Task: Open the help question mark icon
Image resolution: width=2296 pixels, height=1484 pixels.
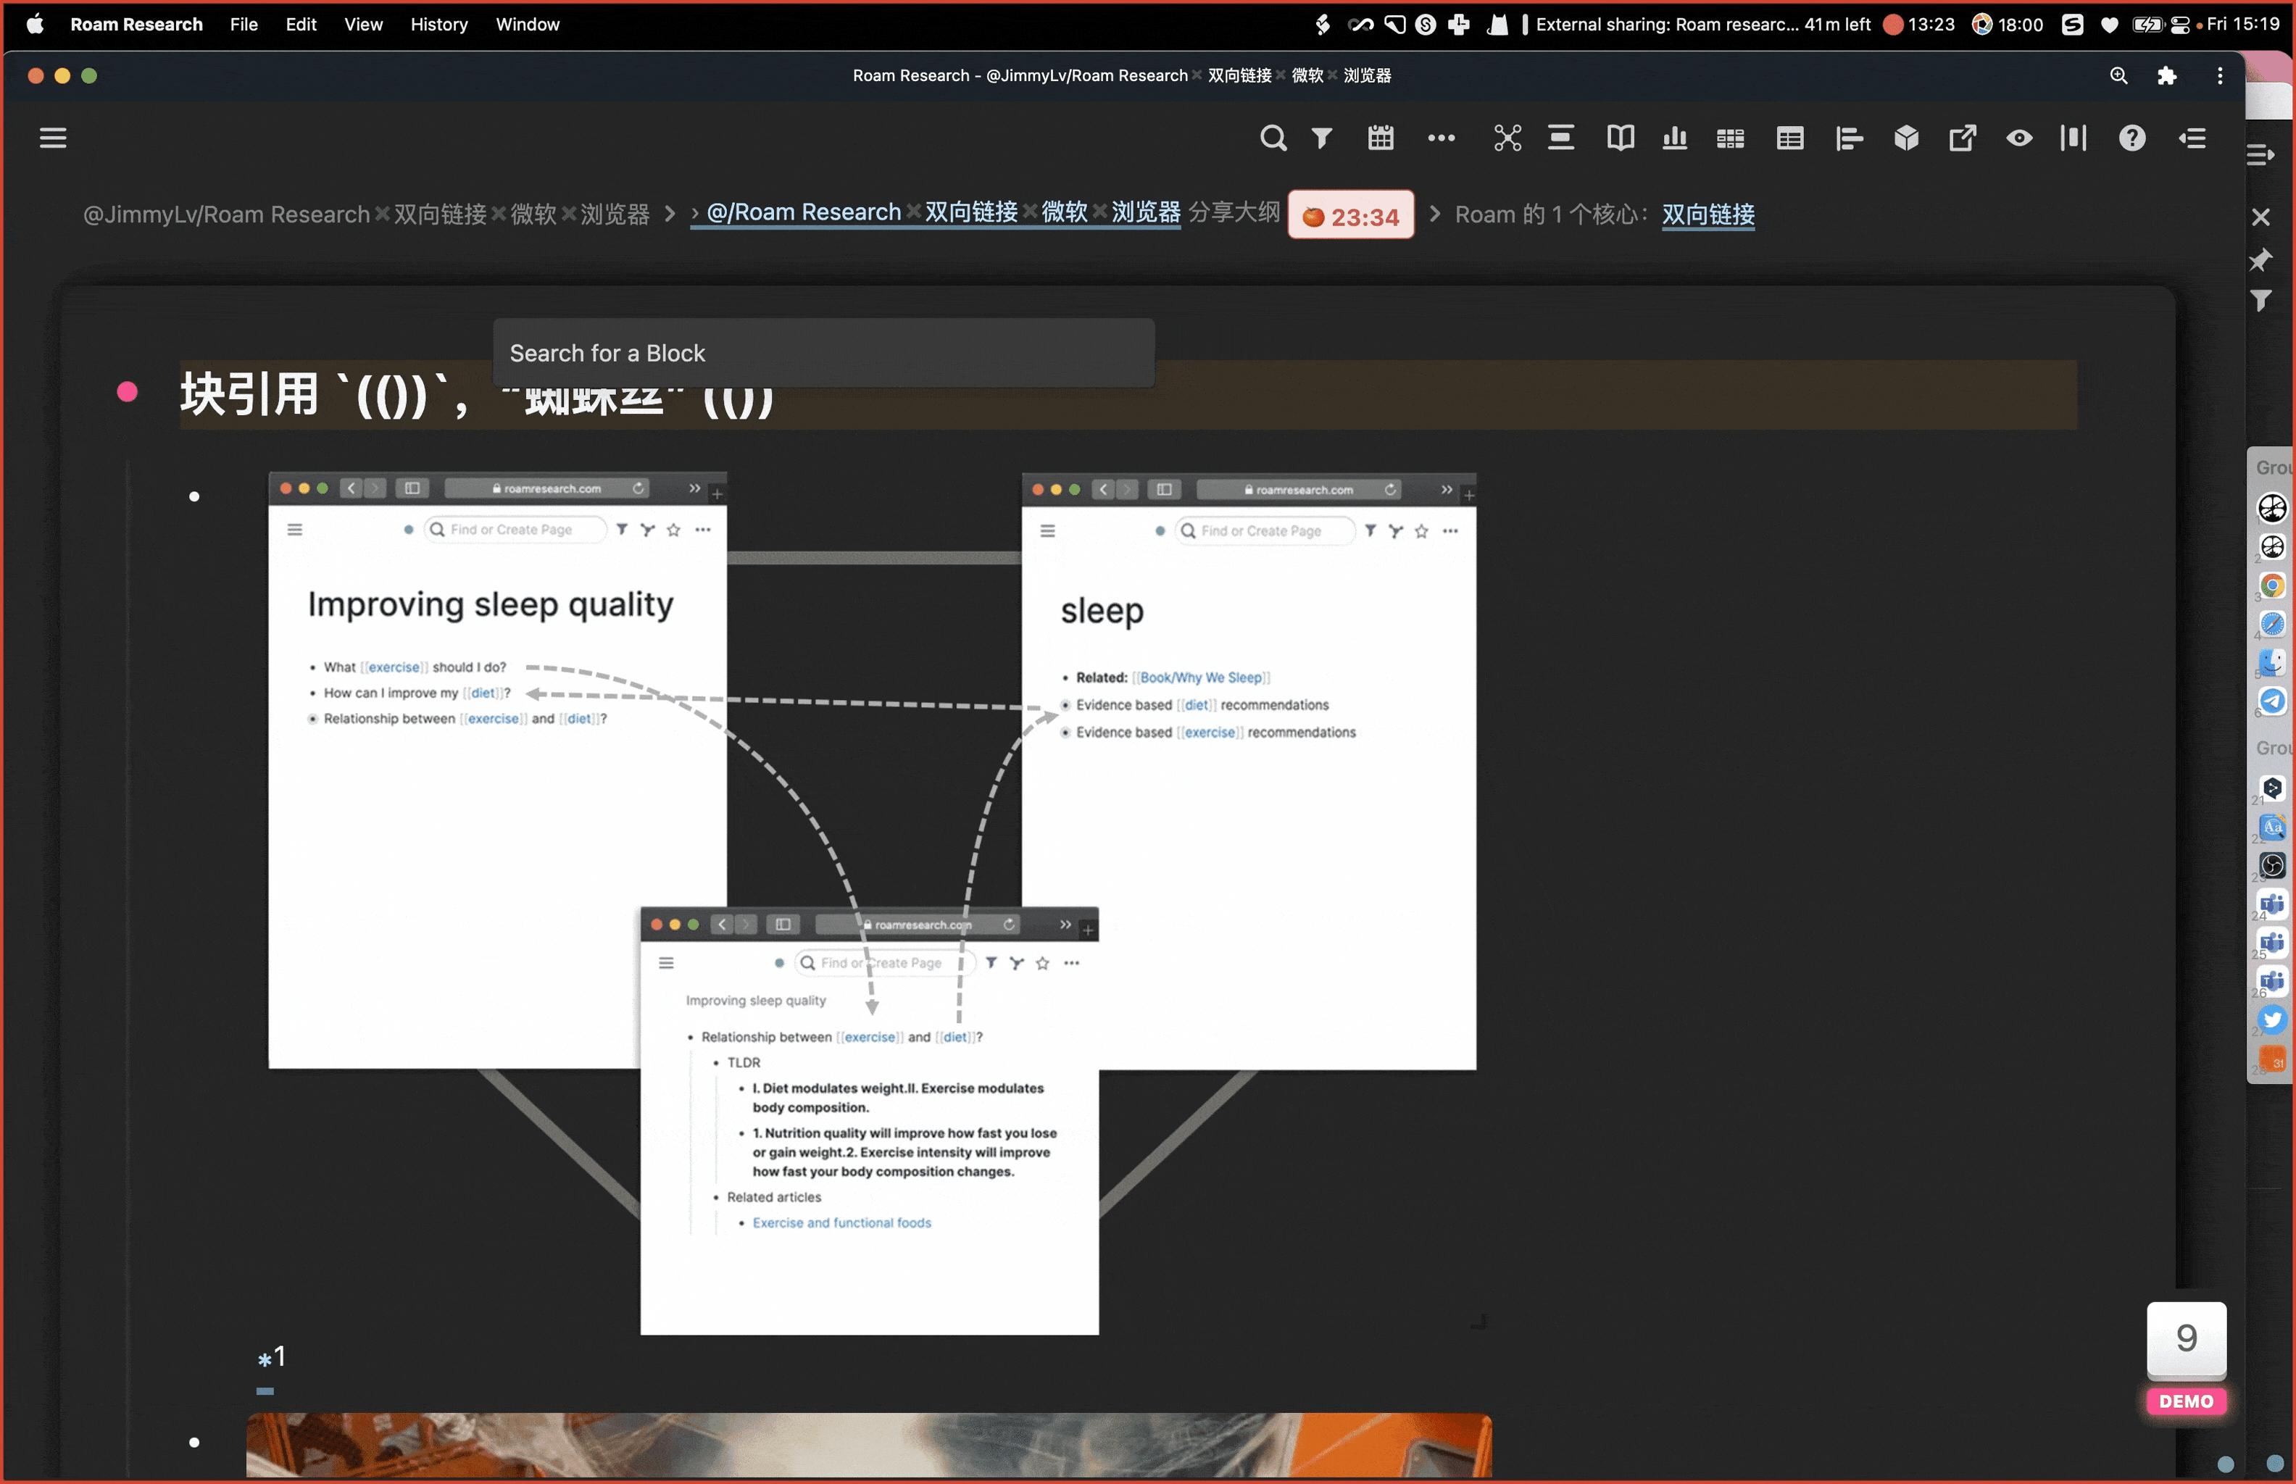Action: (2131, 138)
